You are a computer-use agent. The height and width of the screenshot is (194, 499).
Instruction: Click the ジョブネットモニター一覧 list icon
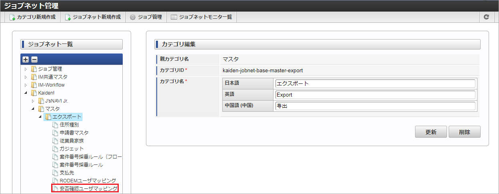tap(174, 17)
